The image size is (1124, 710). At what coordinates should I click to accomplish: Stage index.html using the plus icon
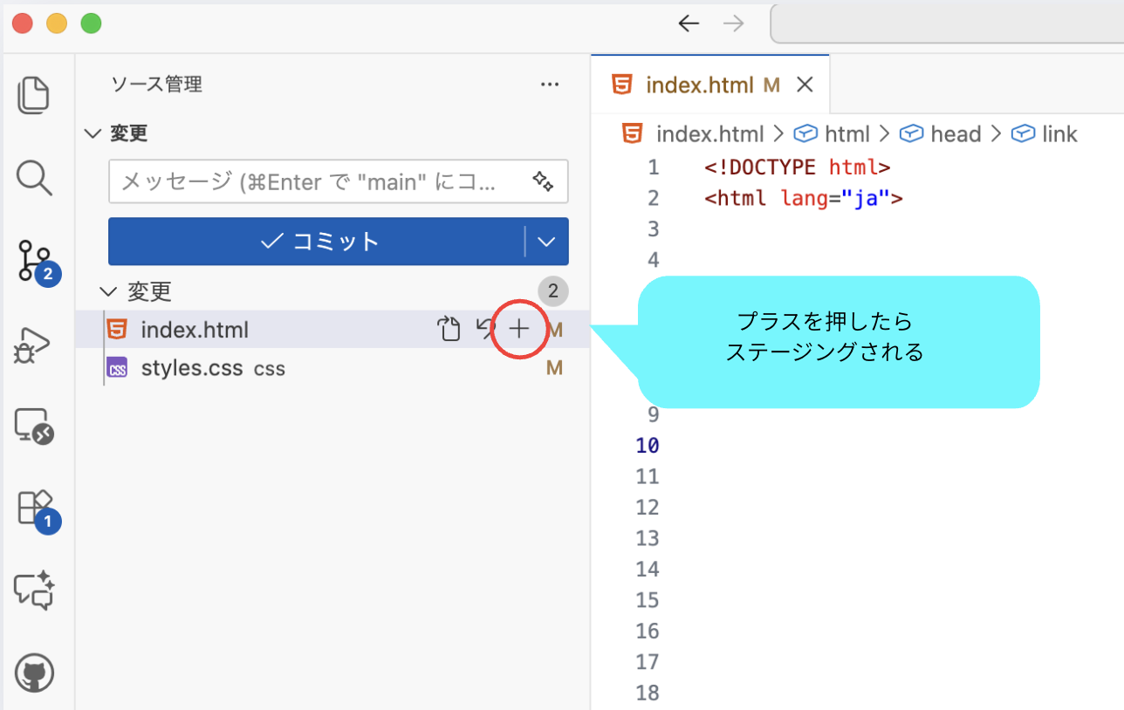click(519, 329)
